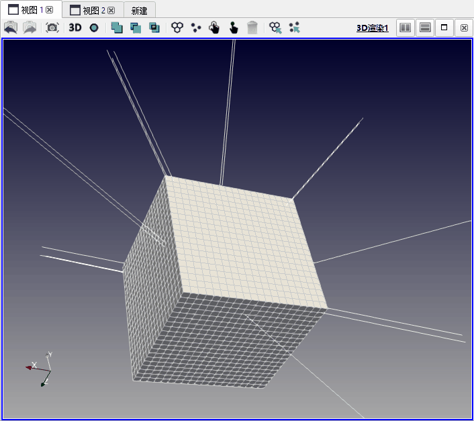
Task: Activate hover cells query tool
Action: tap(275, 28)
